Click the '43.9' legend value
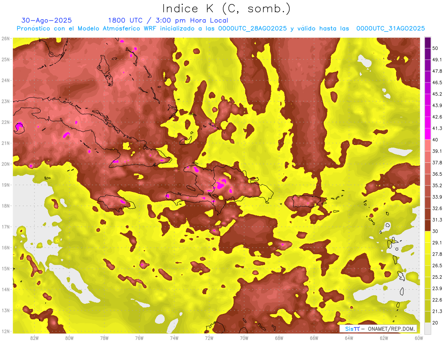The width and height of the screenshot is (445, 343). tap(437, 105)
